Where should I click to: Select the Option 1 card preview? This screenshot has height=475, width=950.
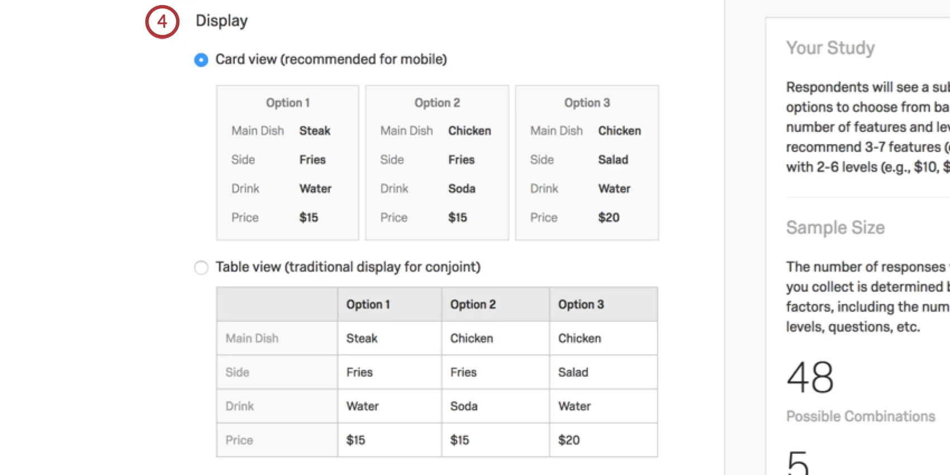(287, 163)
